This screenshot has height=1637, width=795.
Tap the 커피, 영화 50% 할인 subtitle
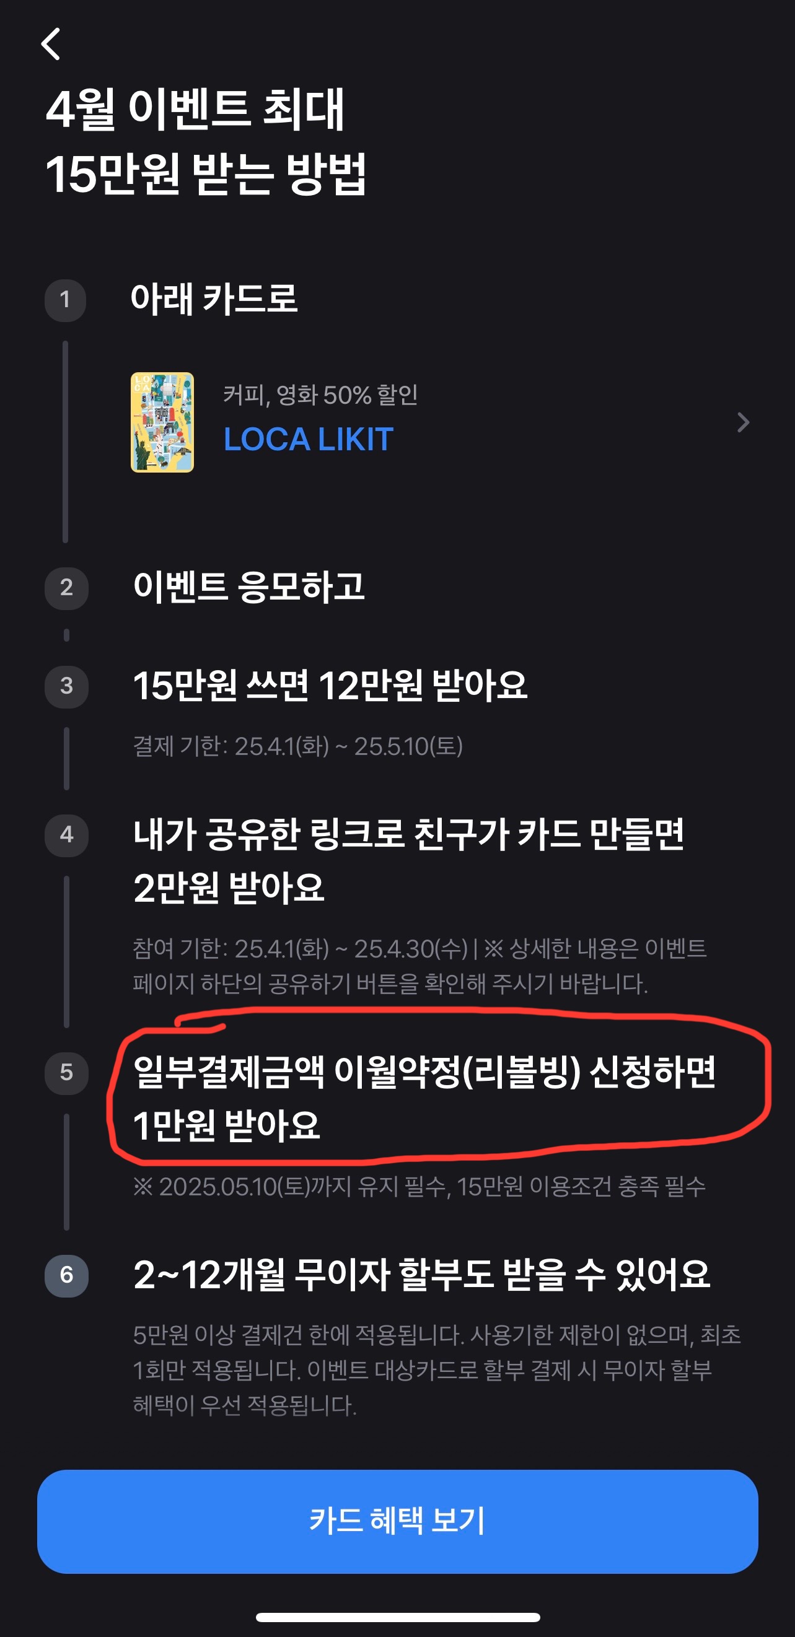point(320,395)
